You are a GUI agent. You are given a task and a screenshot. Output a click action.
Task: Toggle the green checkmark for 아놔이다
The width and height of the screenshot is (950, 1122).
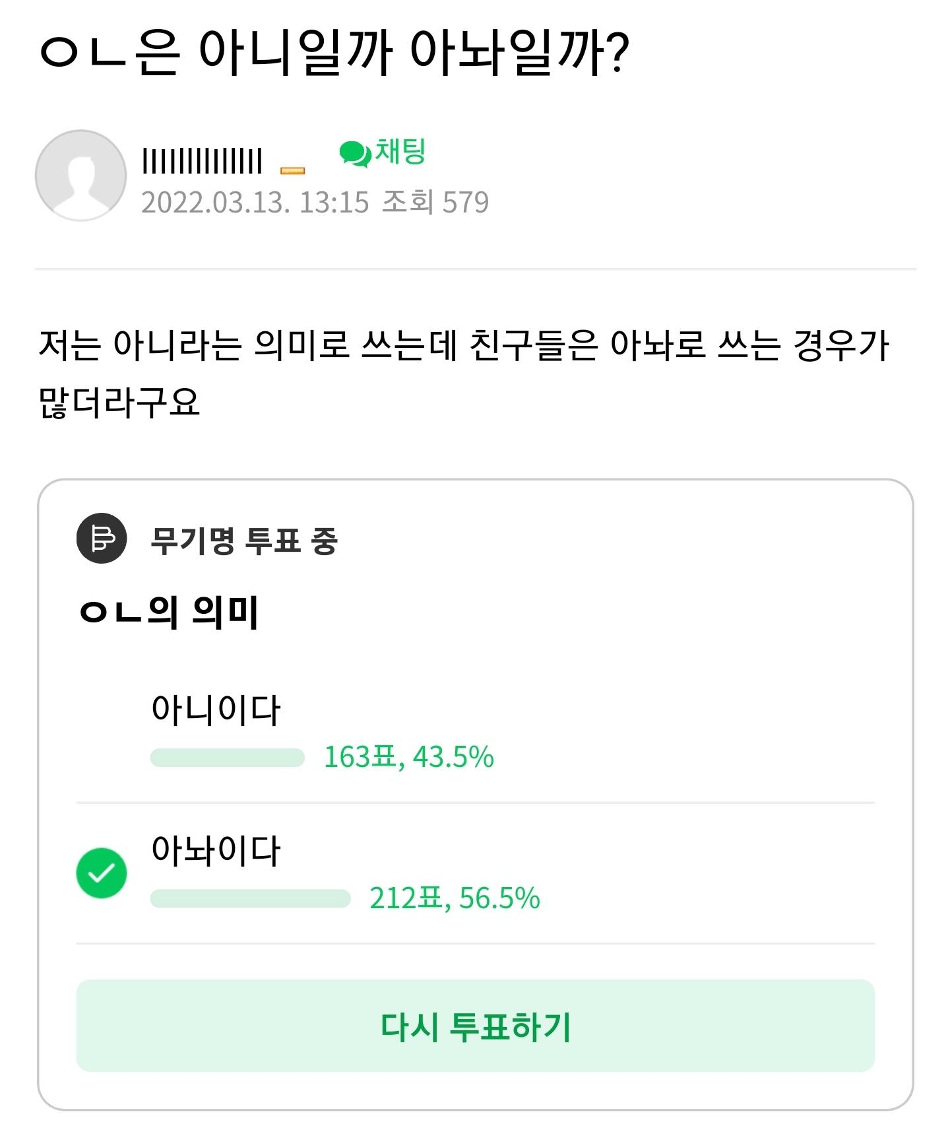[102, 873]
